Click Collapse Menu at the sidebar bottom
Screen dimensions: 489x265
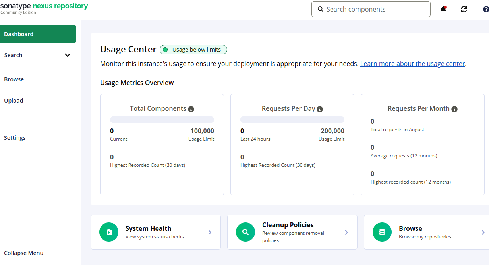click(24, 253)
